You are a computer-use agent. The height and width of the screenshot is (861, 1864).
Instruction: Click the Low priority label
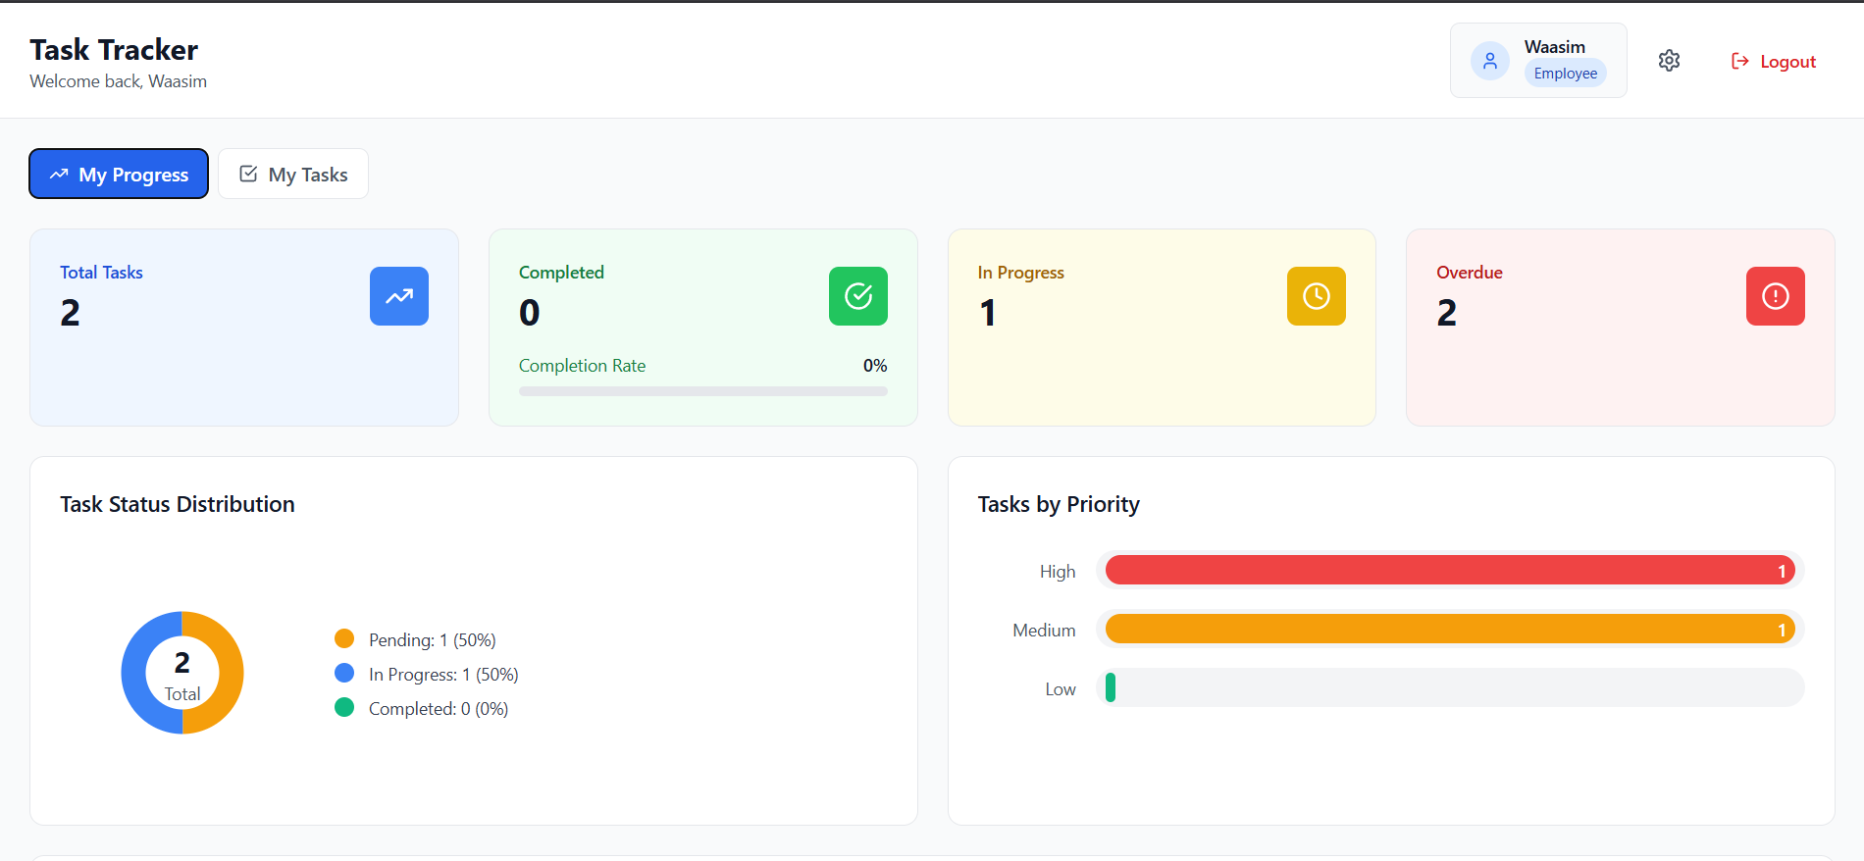click(1061, 689)
